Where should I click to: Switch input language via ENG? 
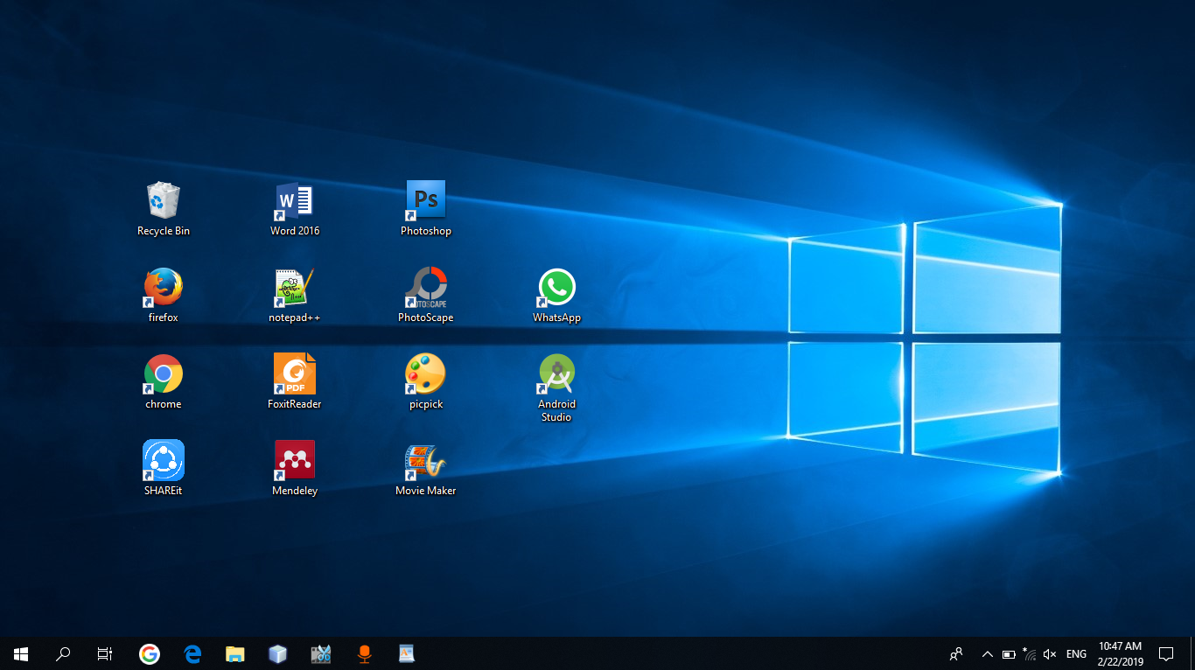[1077, 653]
